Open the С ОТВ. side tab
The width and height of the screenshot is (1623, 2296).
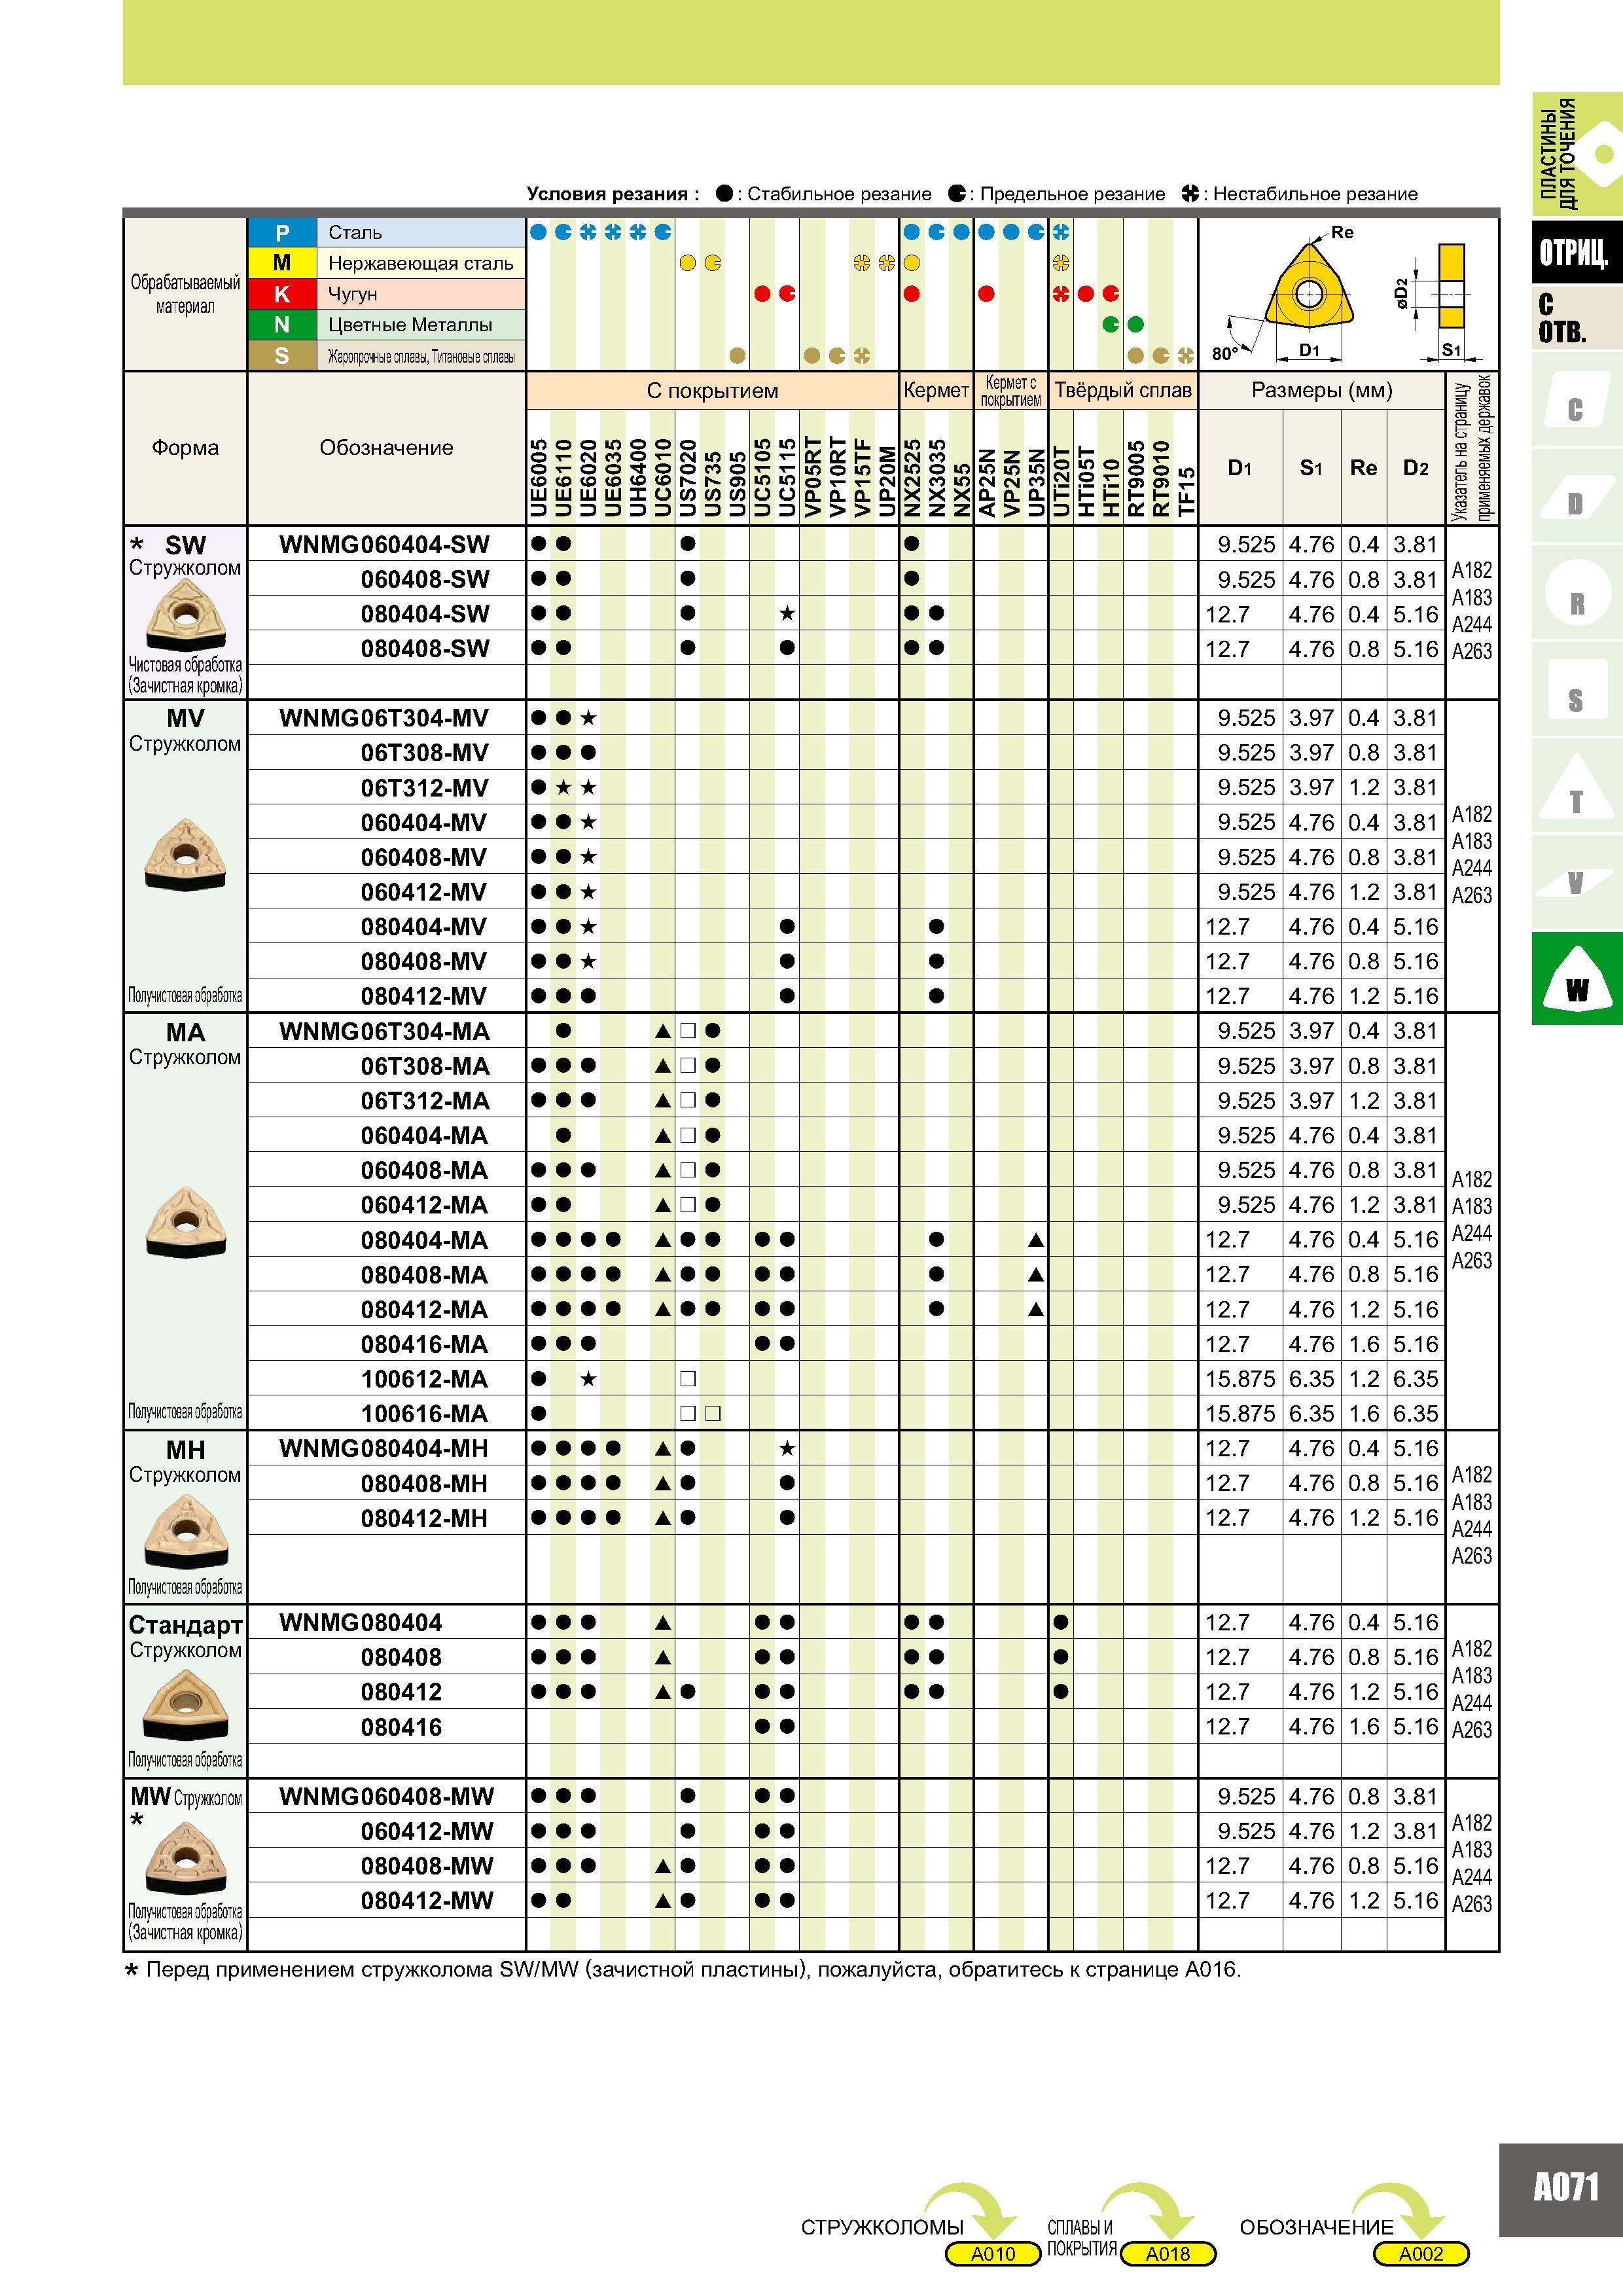[1576, 318]
